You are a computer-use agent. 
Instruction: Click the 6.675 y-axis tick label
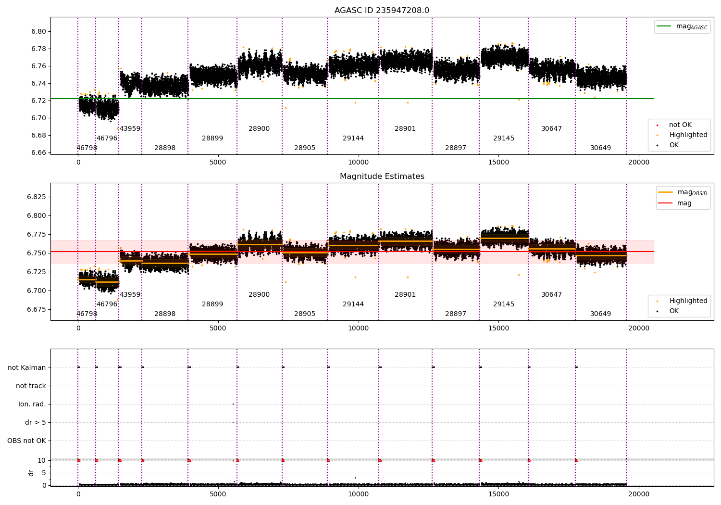click(37, 310)
